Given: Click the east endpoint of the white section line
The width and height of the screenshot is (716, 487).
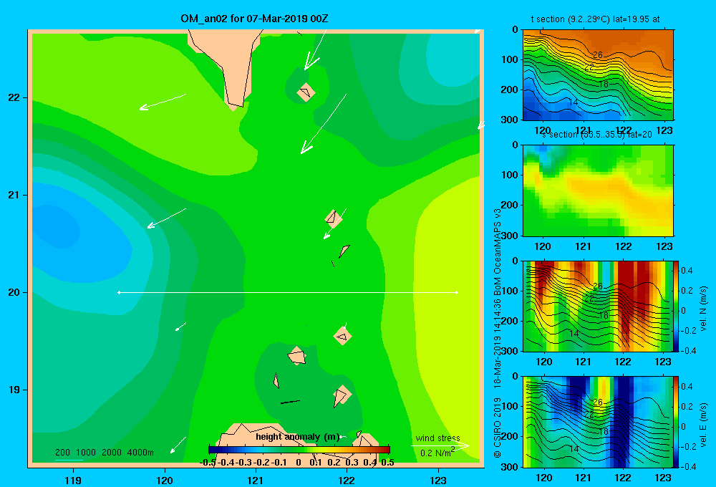Looking at the screenshot, I should point(457,292).
